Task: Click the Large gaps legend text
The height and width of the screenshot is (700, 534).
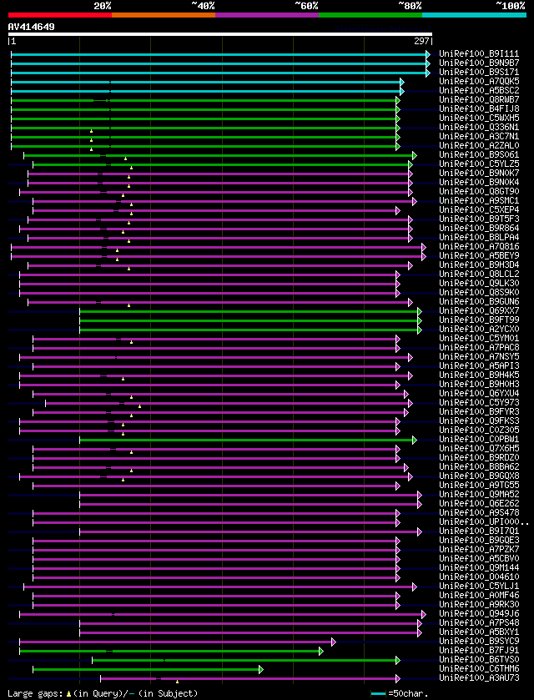Action: (103, 693)
